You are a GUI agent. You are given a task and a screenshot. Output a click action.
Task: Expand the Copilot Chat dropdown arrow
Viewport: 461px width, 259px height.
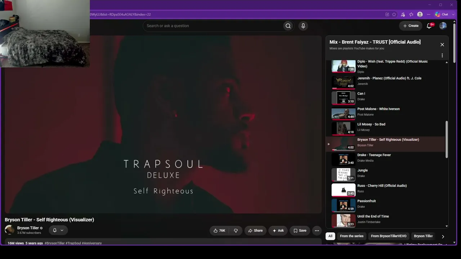pos(453,14)
